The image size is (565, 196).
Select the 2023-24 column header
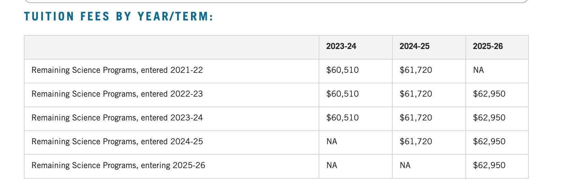(341, 46)
